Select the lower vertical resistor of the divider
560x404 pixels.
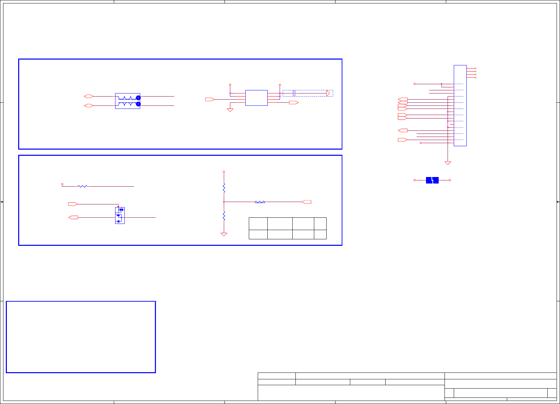224,216
